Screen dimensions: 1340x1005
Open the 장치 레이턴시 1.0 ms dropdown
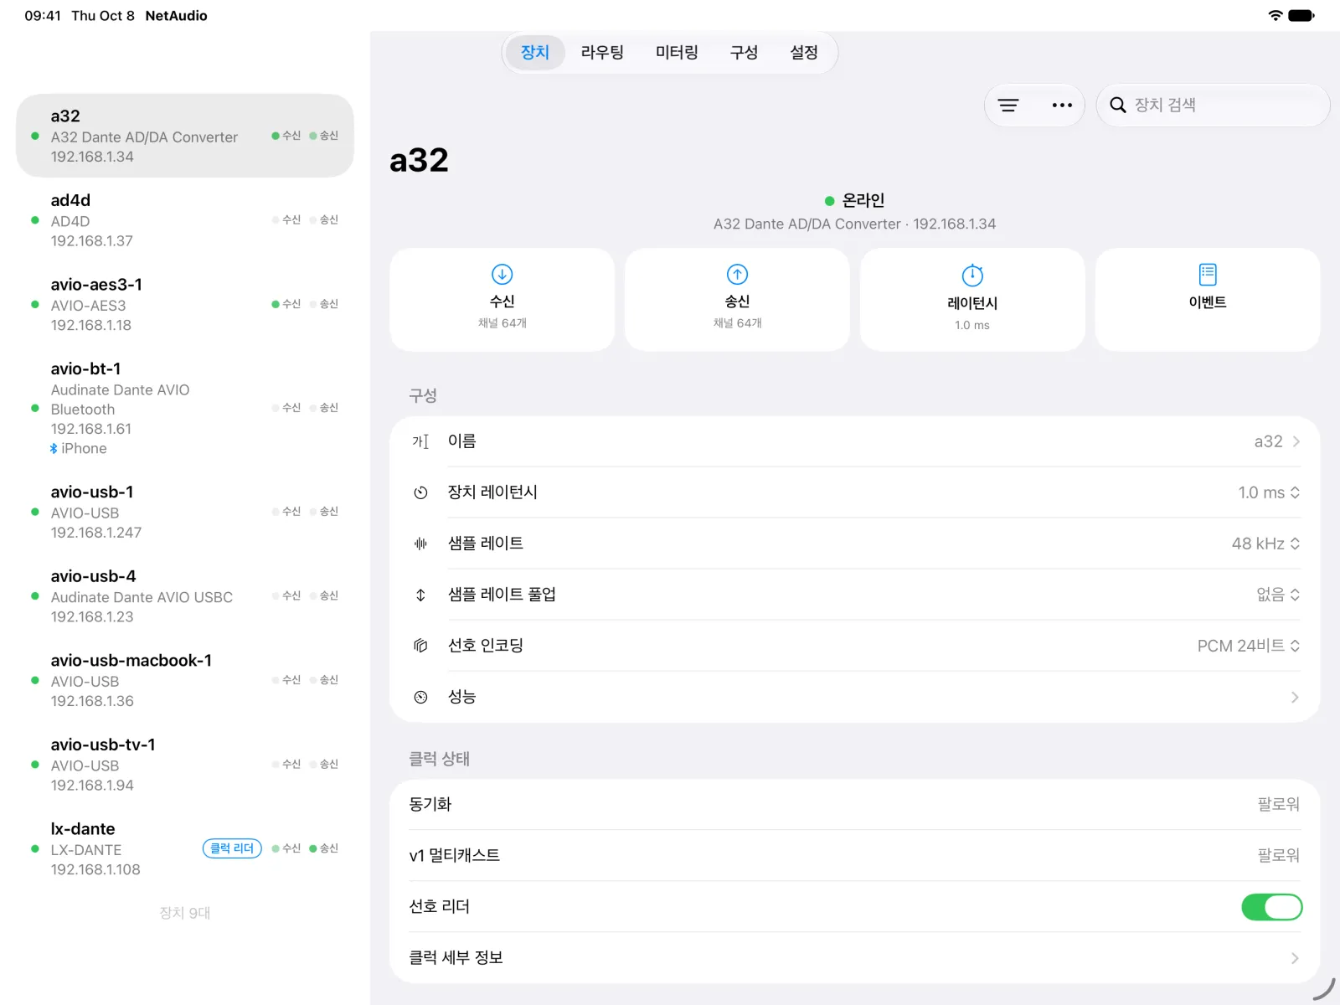point(1269,492)
